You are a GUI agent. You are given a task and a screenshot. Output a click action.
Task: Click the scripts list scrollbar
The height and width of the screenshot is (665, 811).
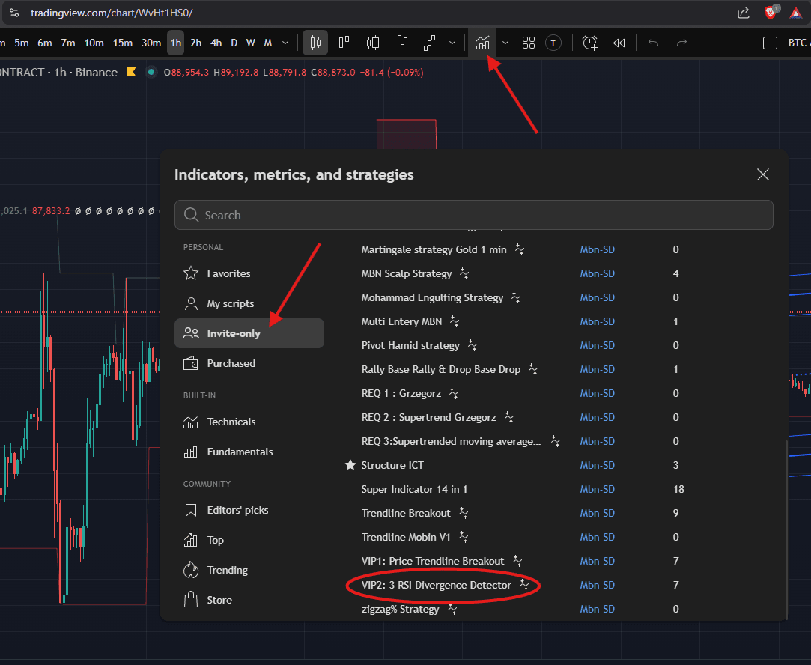[x=786, y=529]
